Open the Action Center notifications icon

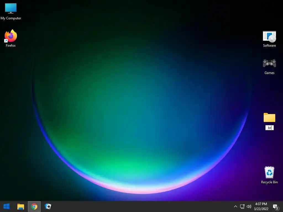pyautogui.click(x=276, y=207)
